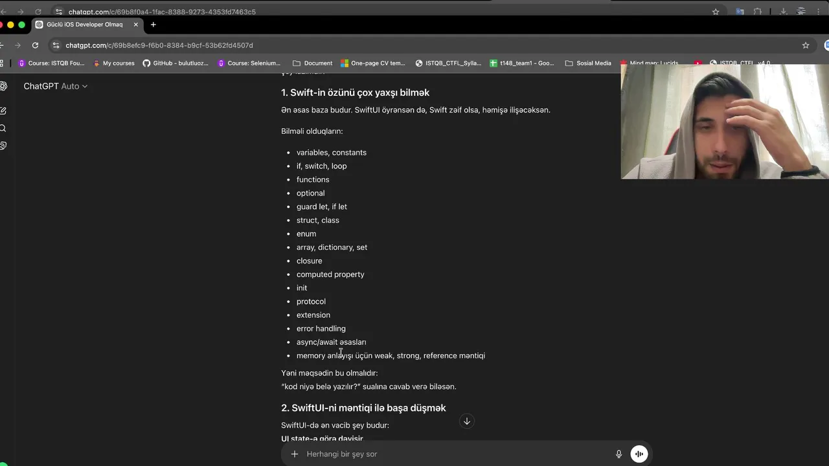Click SwiftUI-də ən vacib şey budur line
This screenshot has height=466, width=829.
coord(335,426)
